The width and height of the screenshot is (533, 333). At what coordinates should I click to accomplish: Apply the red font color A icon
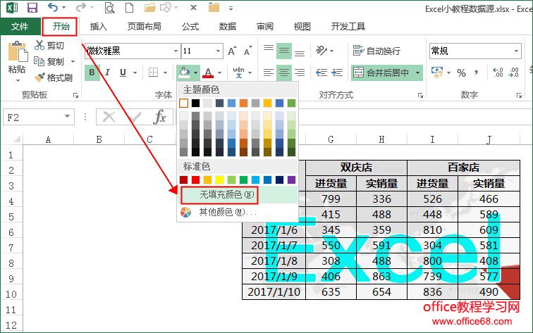pos(208,73)
